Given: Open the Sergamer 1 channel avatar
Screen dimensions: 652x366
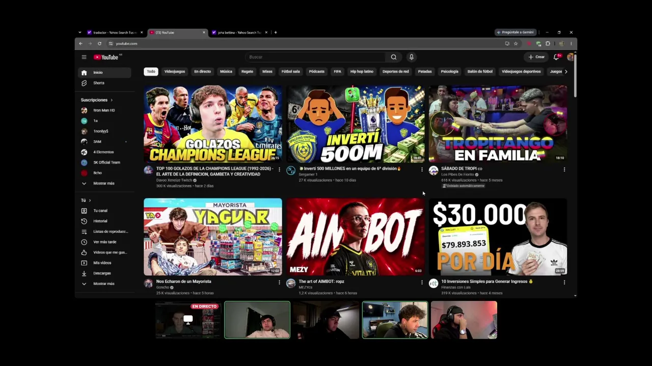Looking at the screenshot, I should coord(291,171).
